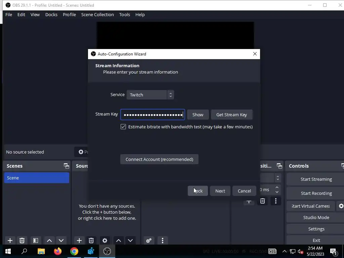The image size is (344, 258).
Task: Pop out the Scenes dock
Action: coord(66,166)
